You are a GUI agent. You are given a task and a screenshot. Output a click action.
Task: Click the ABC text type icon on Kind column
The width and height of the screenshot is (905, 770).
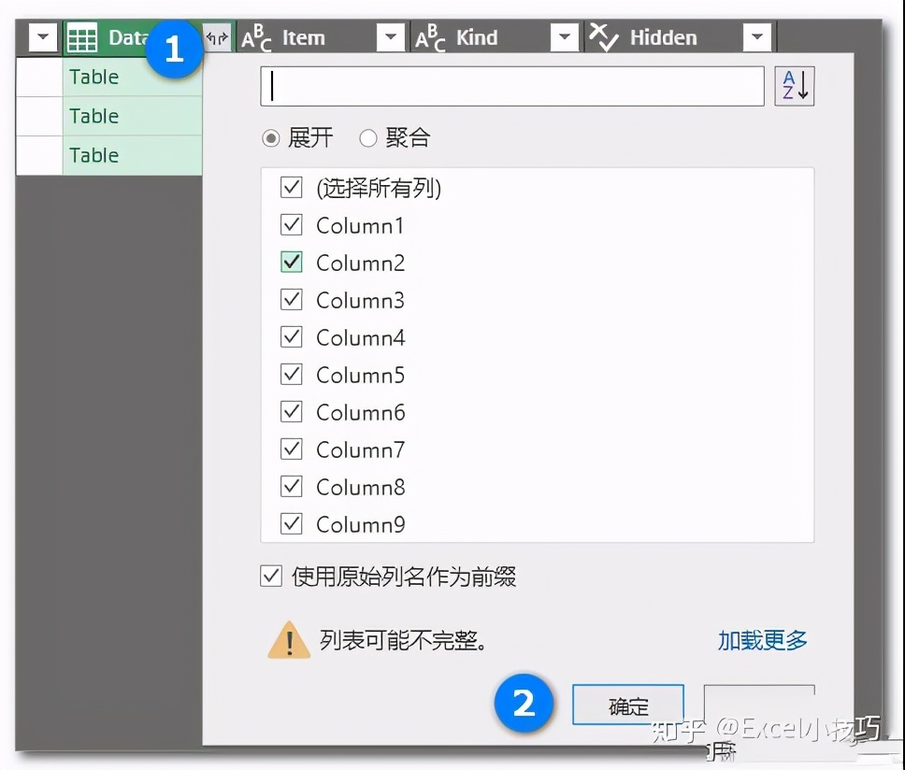(431, 37)
